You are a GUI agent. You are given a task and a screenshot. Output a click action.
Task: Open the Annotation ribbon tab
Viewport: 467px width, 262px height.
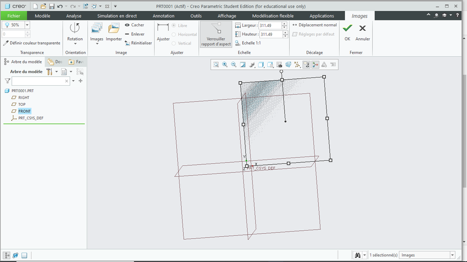pos(164,16)
